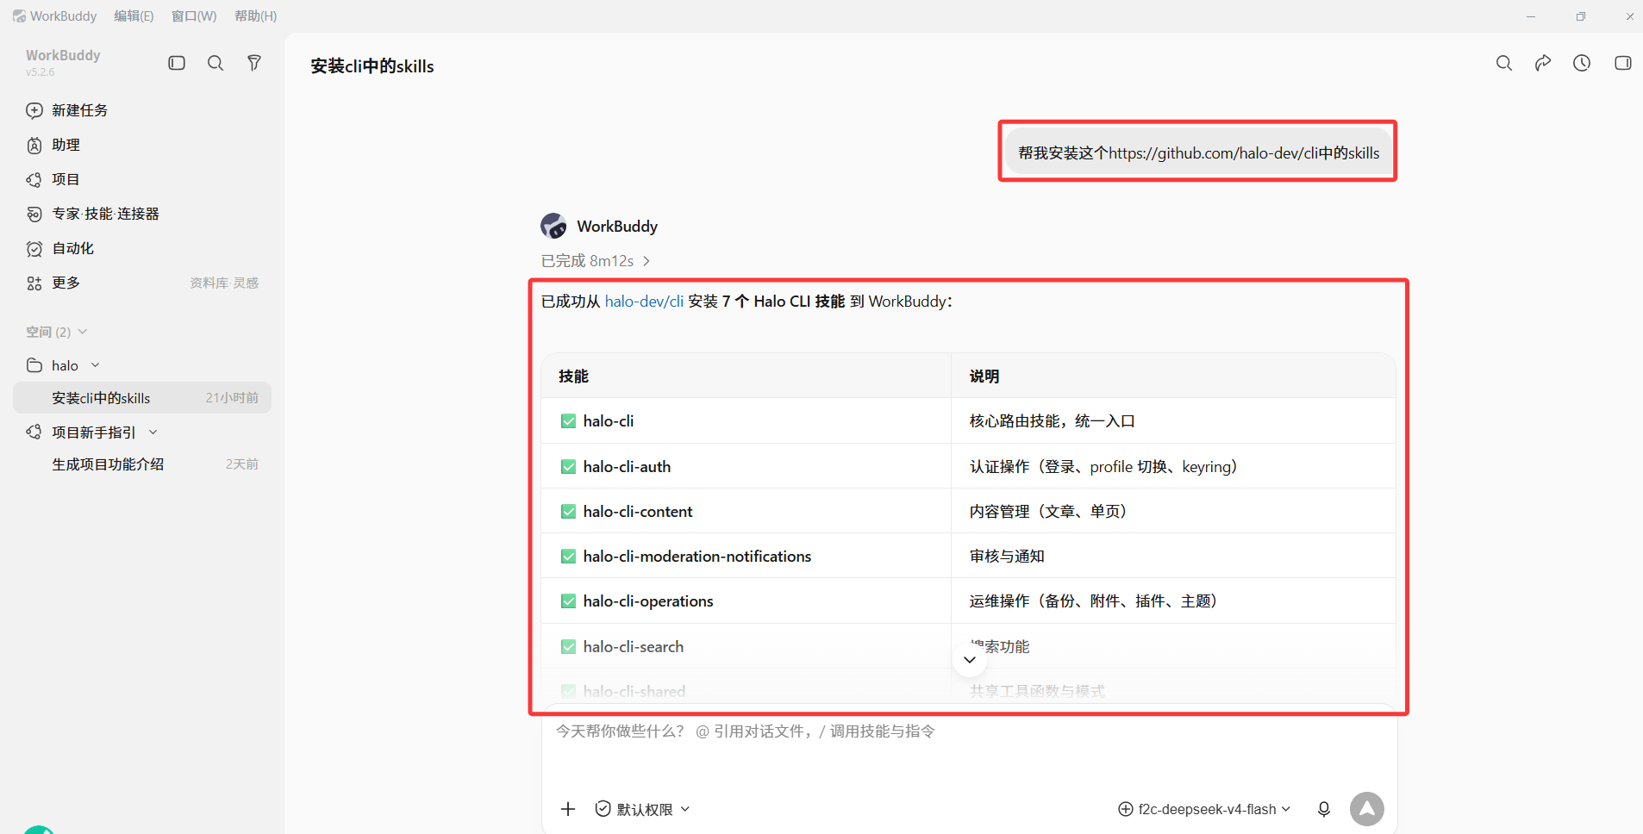
Task: Toggle the sidebar panel icon
Action: [177, 63]
